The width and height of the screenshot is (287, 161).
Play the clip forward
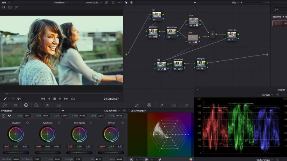pos(60,98)
